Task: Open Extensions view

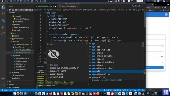Action: tap(3, 34)
